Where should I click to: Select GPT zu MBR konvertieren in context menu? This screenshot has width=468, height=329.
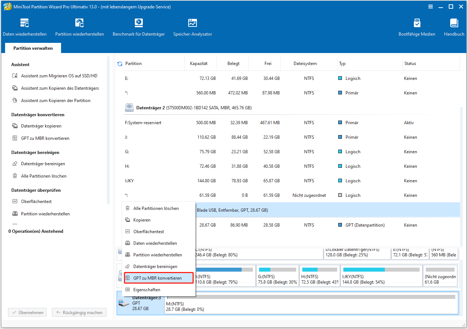tap(157, 278)
